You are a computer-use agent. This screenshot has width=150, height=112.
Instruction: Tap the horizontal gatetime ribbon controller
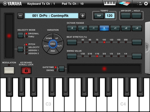(104, 69)
